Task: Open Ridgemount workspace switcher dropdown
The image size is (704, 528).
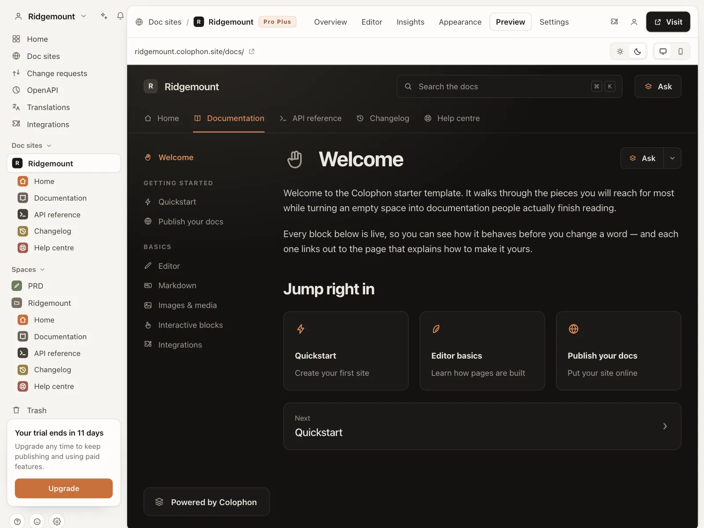Action: pos(51,16)
